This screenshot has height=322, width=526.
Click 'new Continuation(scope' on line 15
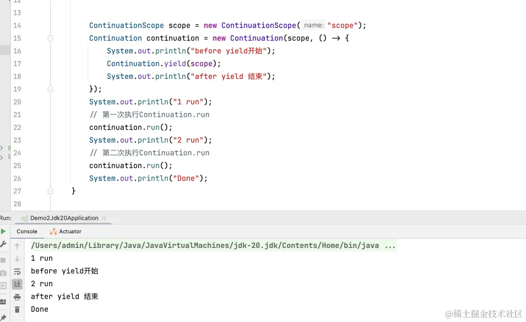261,38
